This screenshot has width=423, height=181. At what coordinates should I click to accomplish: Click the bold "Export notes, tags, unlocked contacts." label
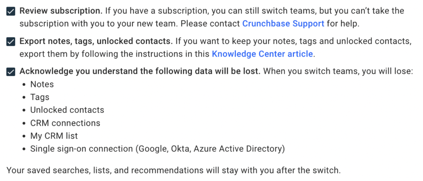(96, 41)
